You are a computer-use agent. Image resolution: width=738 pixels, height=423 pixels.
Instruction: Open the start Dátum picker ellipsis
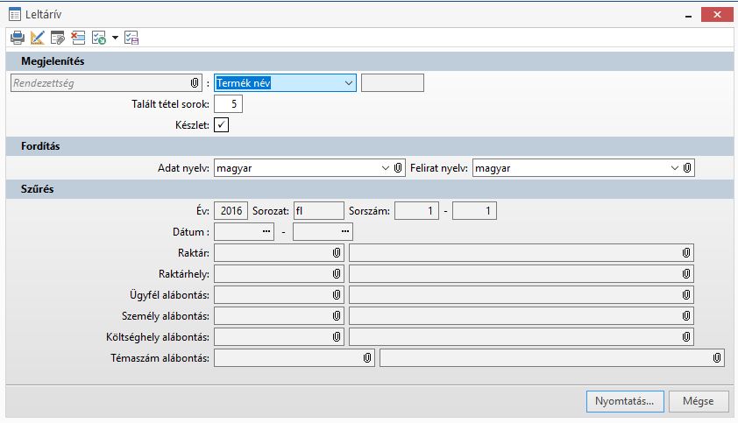point(266,231)
